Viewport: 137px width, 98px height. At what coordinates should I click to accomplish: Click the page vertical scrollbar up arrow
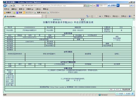click(x=134, y=19)
